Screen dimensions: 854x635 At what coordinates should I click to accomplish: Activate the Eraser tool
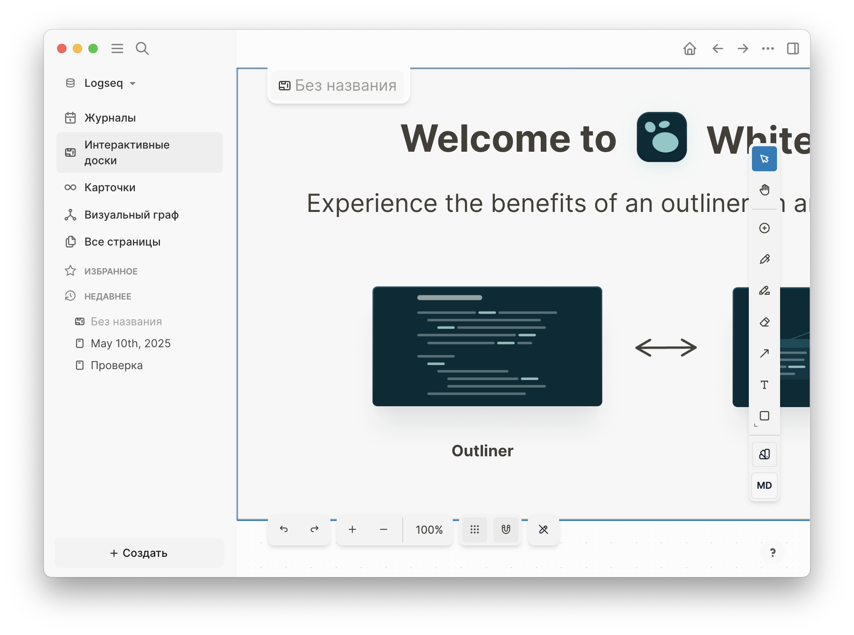tap(764, 322)
